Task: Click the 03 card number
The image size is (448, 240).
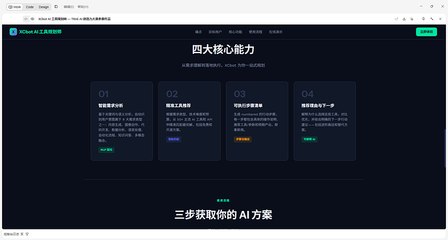Action: point(240,94)
